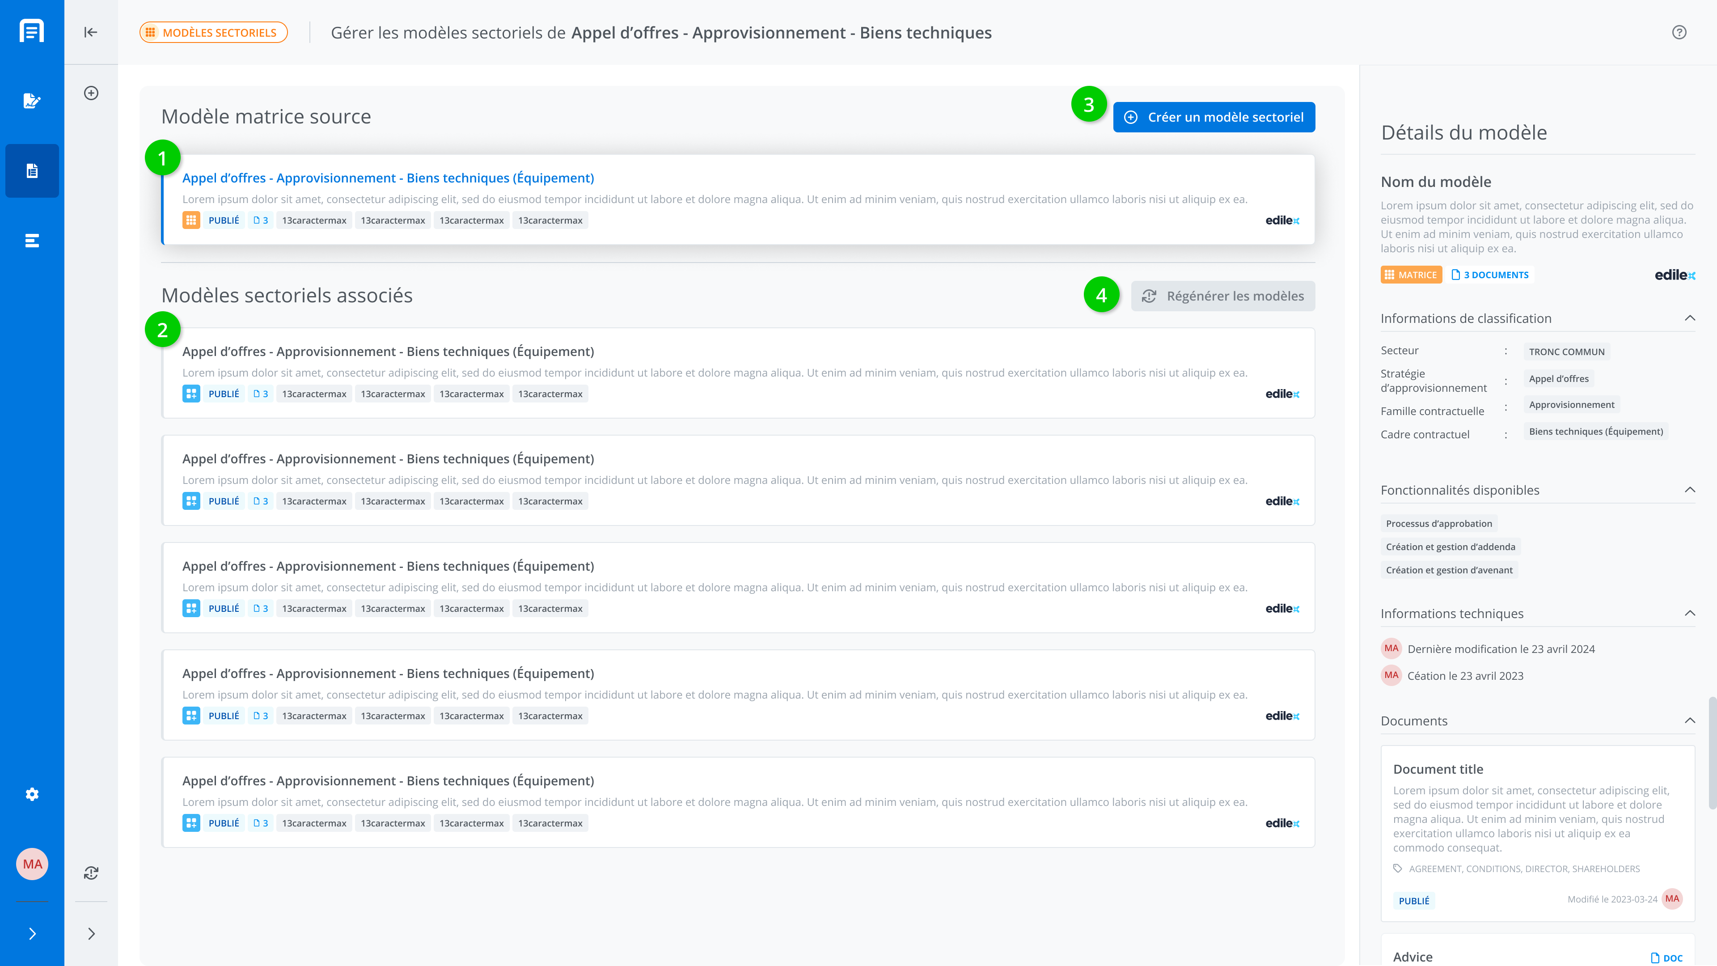The width and height of the screenshot is (1717, 966).
Task: Open the blue source matrix model title link
Action: click(x=388, y=178)
